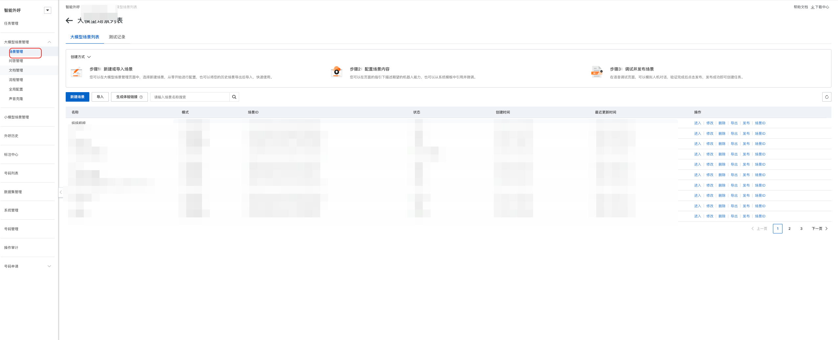This screenshot has height=340, width=838.
Task: Click 修改 for the 纯纯粹粹 scene
Action: pyautogui.click(x=710, y=123)
